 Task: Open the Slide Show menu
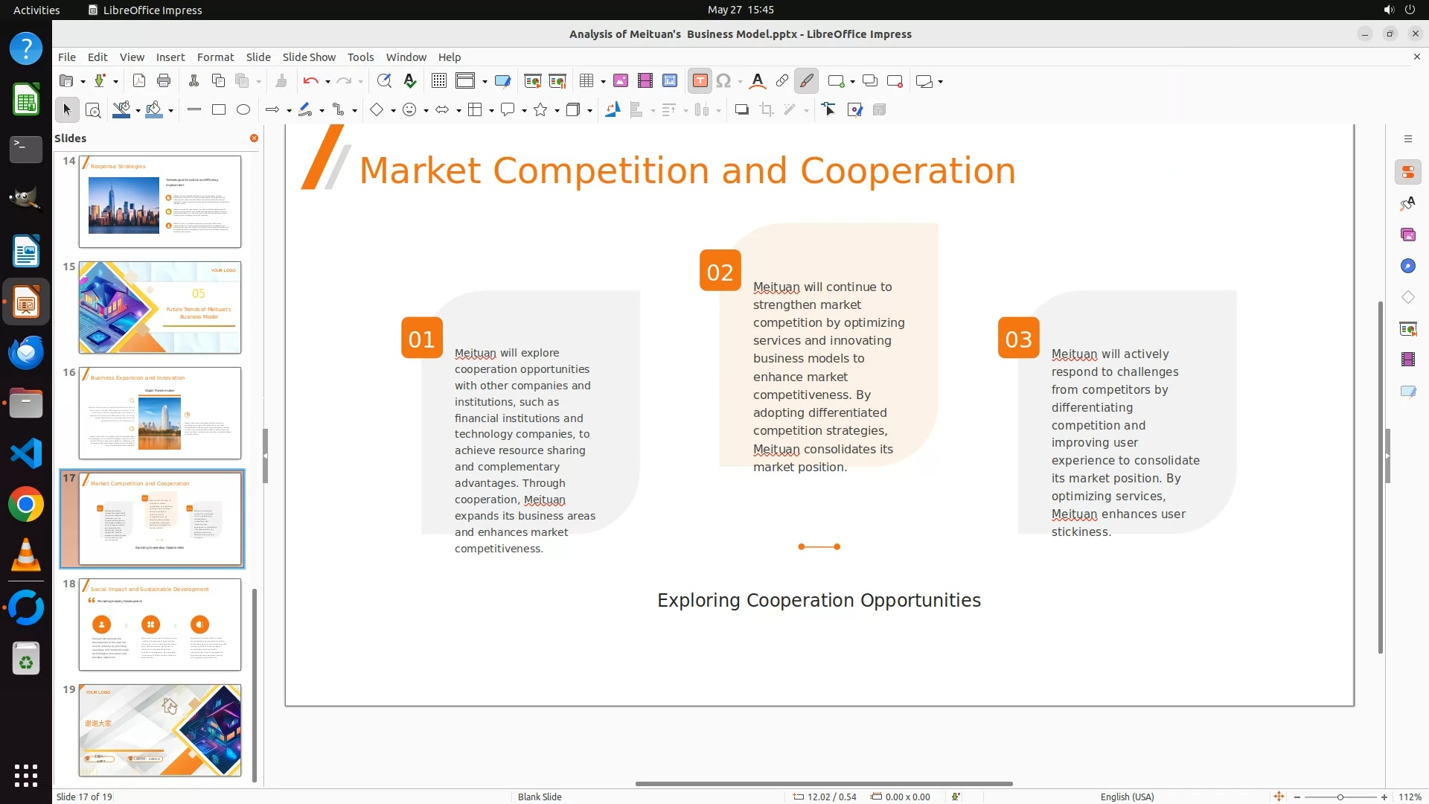(x=309, y=57)
